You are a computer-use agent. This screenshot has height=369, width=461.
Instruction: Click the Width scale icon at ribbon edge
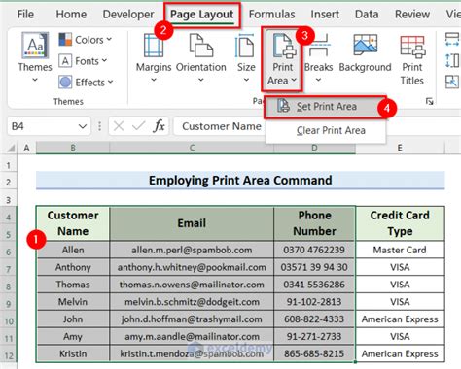pyautogui.click(x=452, y=40)
